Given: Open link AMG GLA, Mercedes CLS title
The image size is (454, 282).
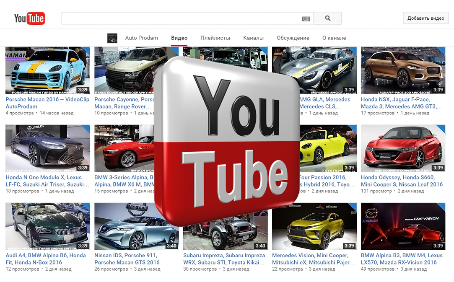Looking at the screenshot, I should [324, 103].
